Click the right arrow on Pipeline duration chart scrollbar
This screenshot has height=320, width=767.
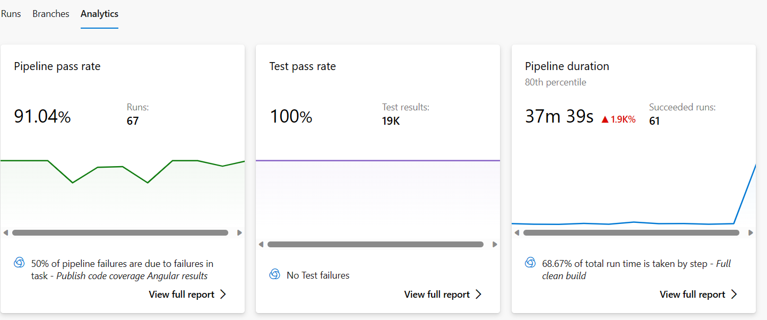[x=751, y=232]
